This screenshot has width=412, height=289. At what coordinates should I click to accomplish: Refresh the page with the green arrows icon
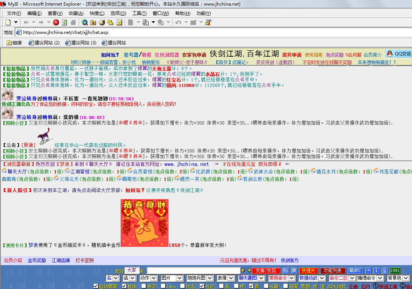65,22
